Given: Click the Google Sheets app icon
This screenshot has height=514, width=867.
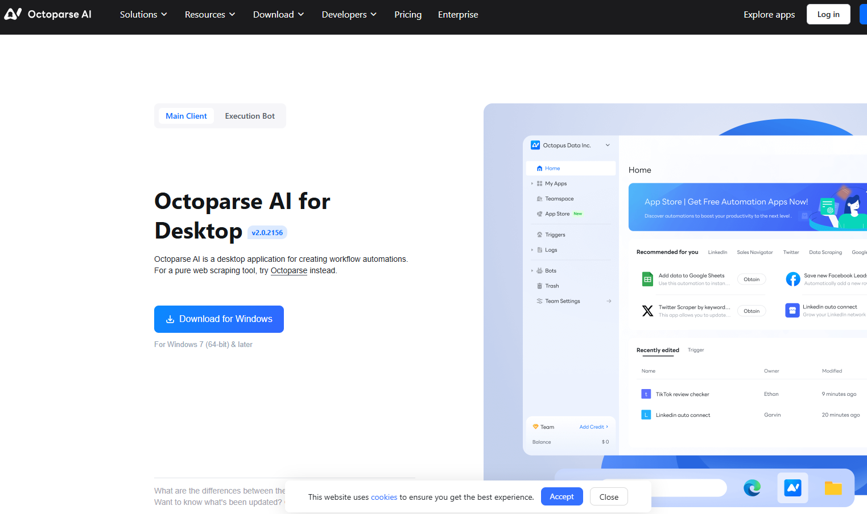Looking at the screenshot, I should tap(647, 279).
